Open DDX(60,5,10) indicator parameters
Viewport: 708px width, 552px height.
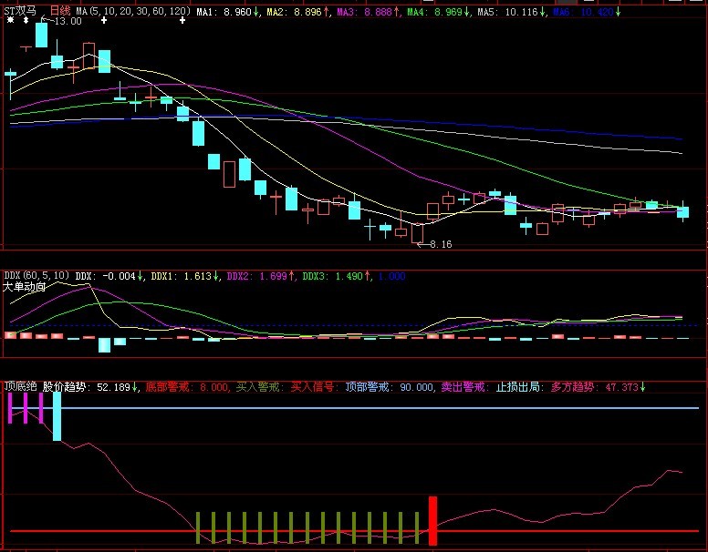pos(36,274)
